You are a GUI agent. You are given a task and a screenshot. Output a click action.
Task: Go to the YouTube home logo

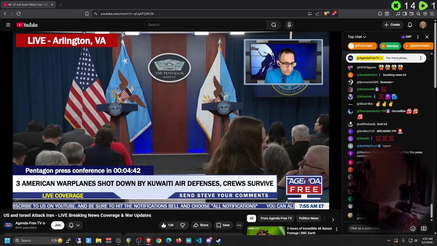pos(27,25)
